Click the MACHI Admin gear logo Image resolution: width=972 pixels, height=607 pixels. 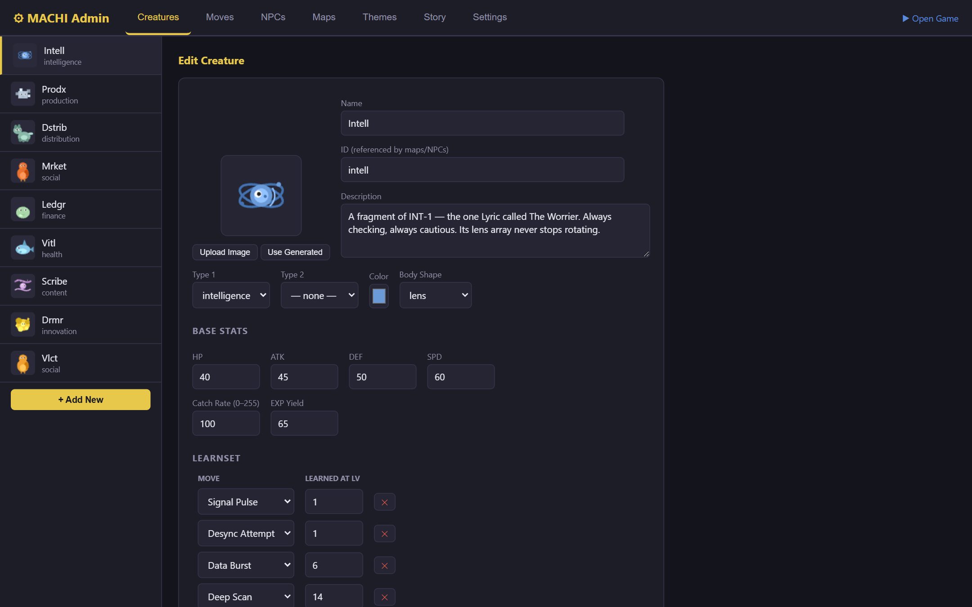coord(18,18)
